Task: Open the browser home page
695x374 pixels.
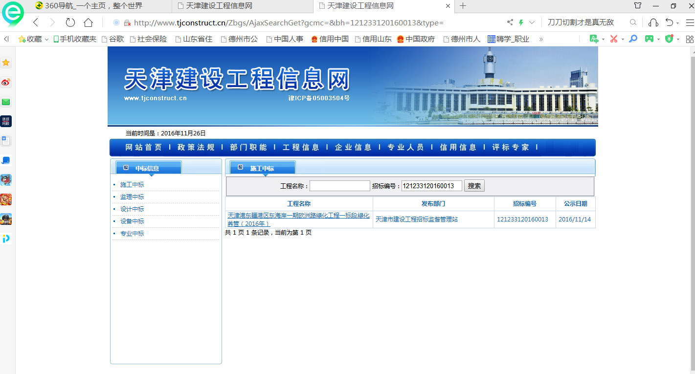Action: coord(88,22)
